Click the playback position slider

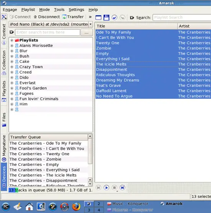click(170, 188)
